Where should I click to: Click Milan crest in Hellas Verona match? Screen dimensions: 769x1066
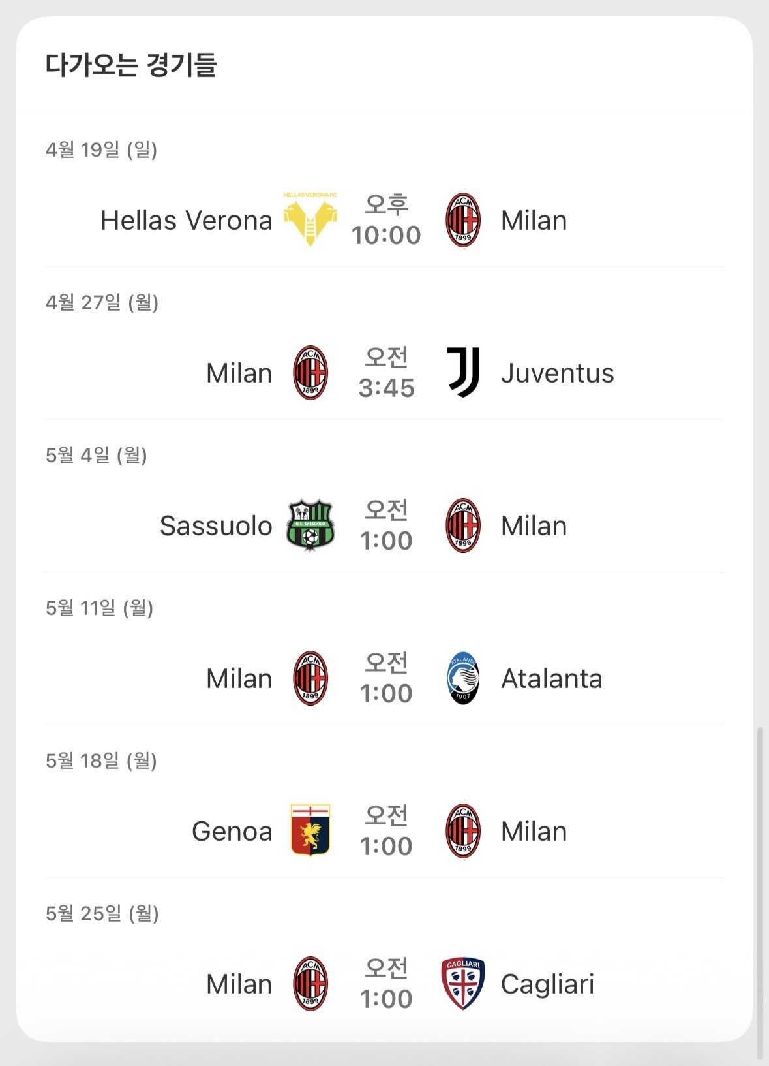pyautogui.click(x=463, y=220)
